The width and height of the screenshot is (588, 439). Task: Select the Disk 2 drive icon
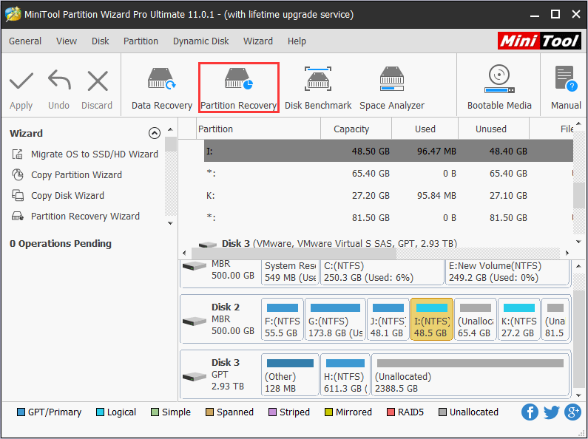(x=195, y=321)
